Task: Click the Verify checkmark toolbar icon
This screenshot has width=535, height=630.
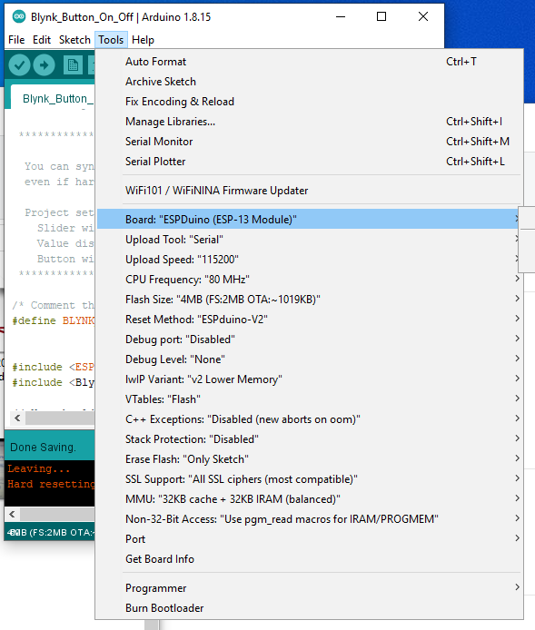Action: point(19,65)
